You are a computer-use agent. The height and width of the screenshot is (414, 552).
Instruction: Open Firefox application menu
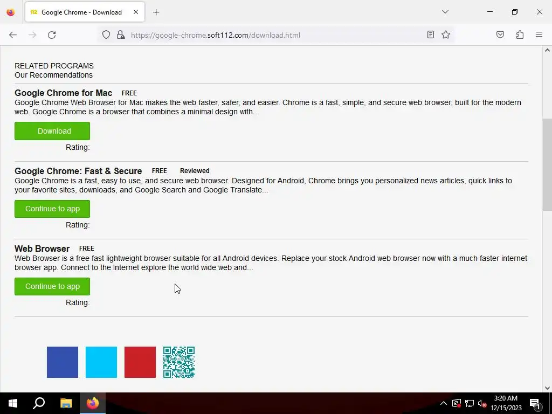[x=539, y=34]
